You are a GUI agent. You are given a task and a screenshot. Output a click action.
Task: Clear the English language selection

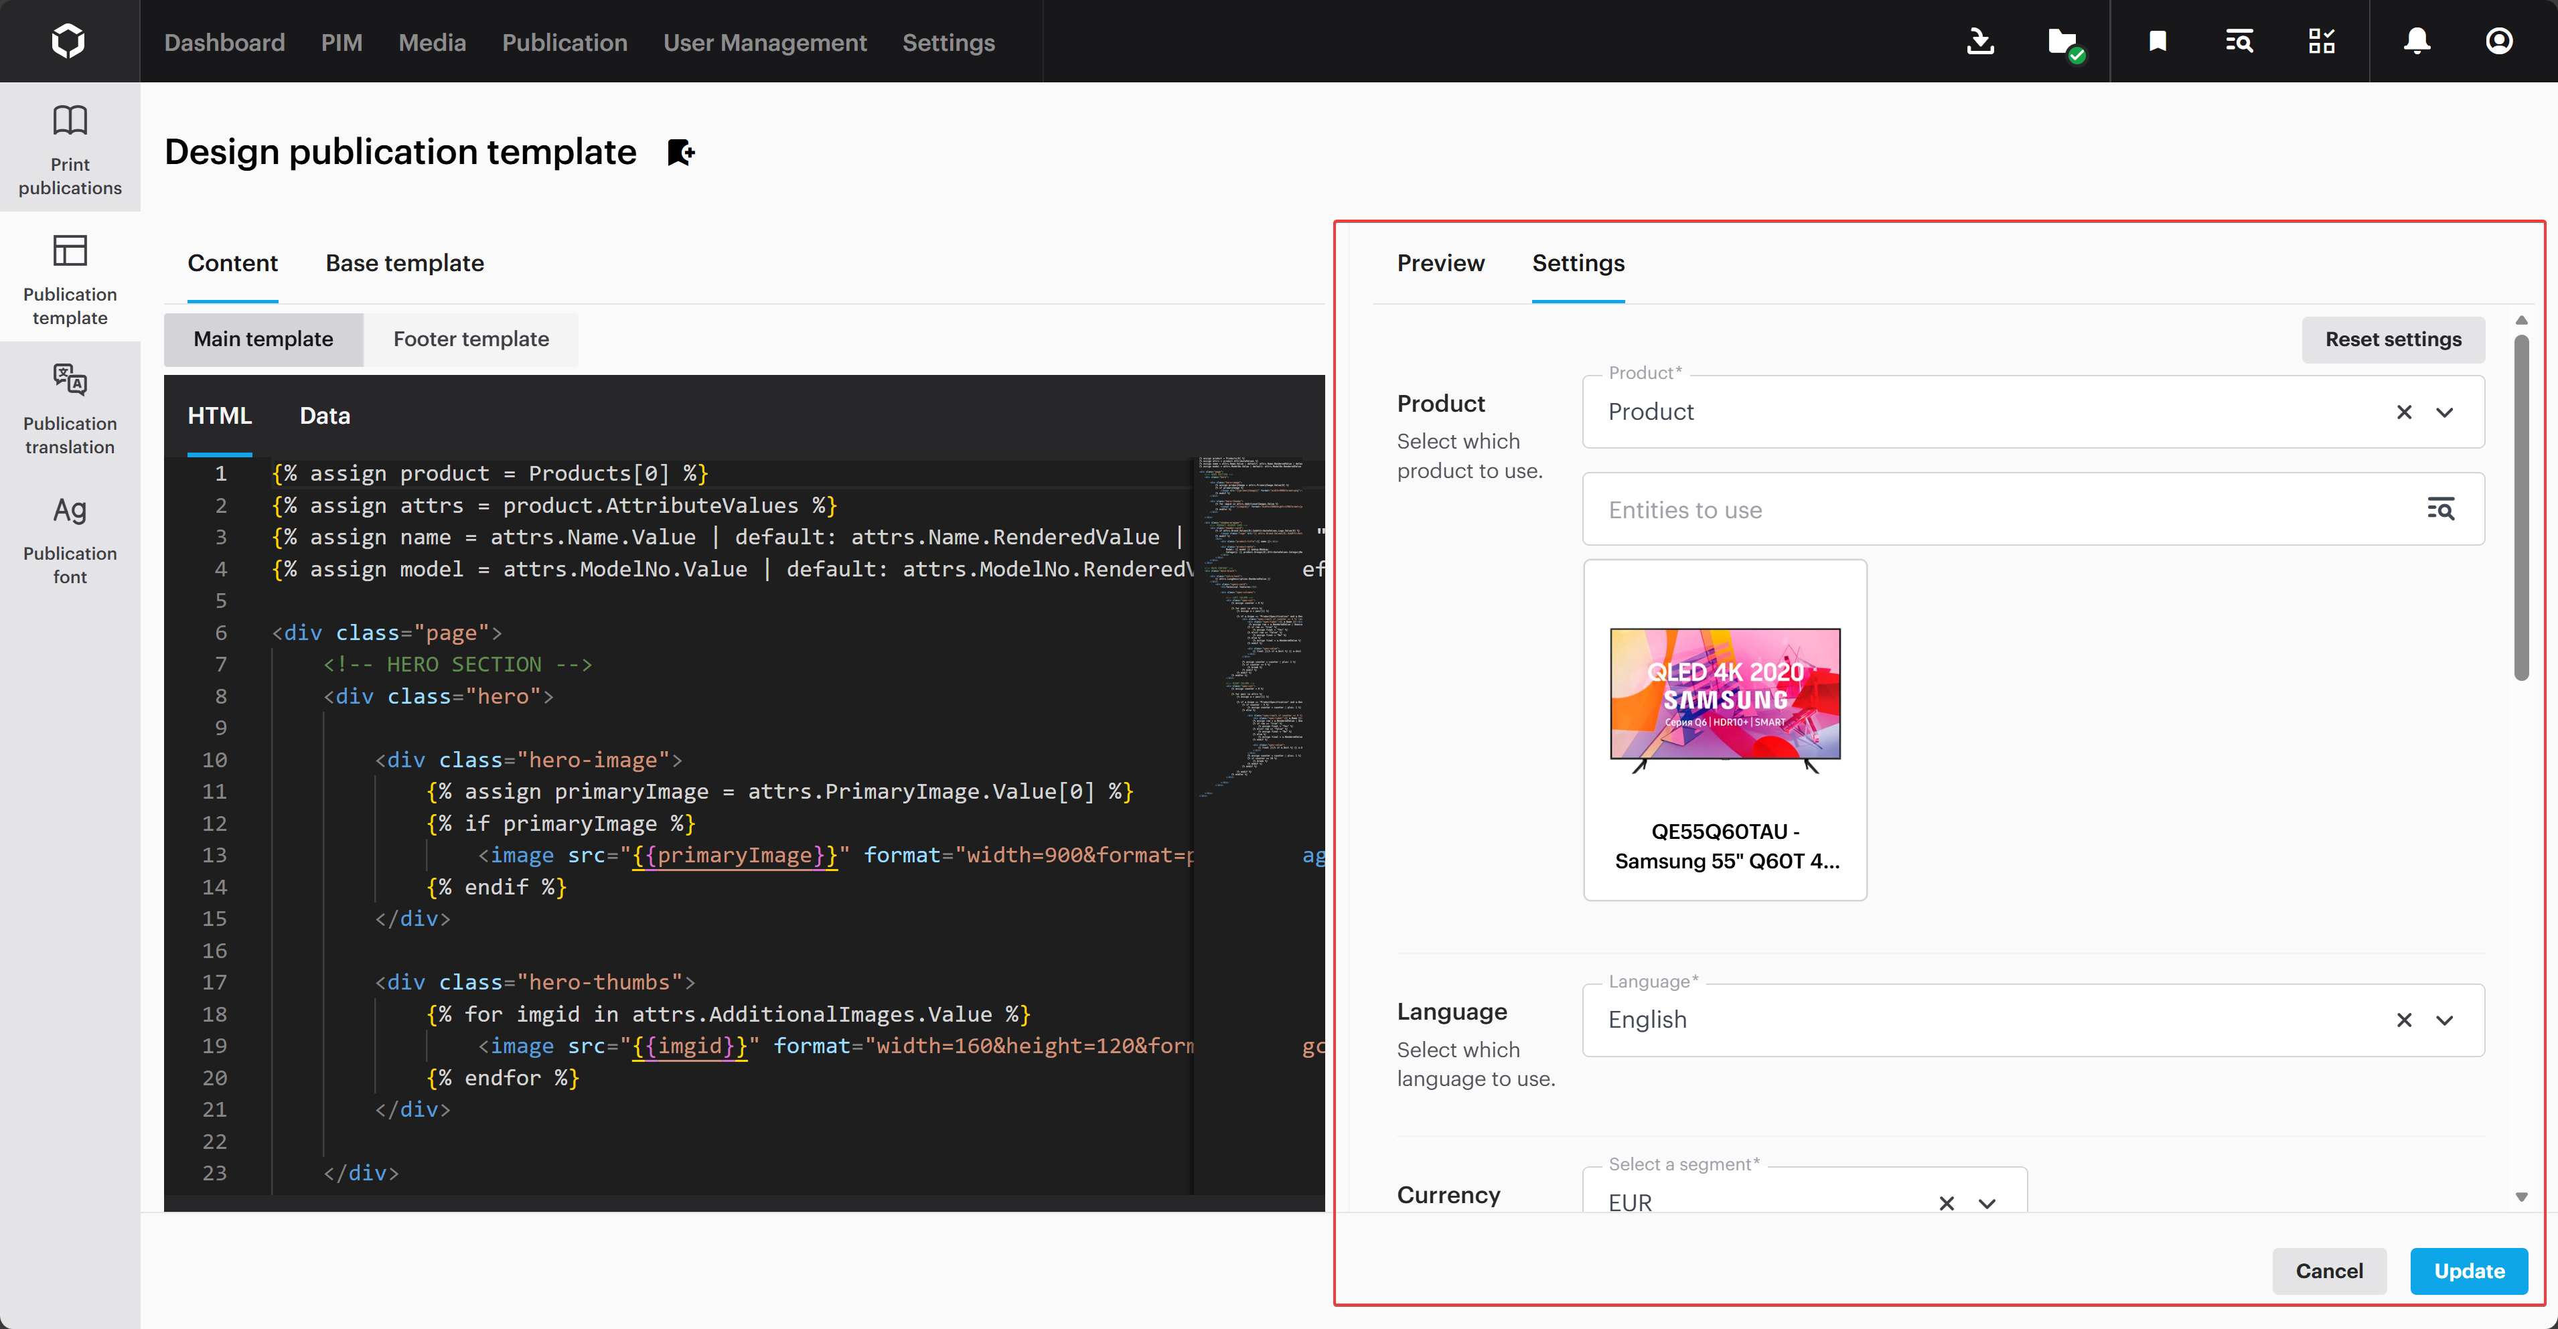(2405, 1020)
